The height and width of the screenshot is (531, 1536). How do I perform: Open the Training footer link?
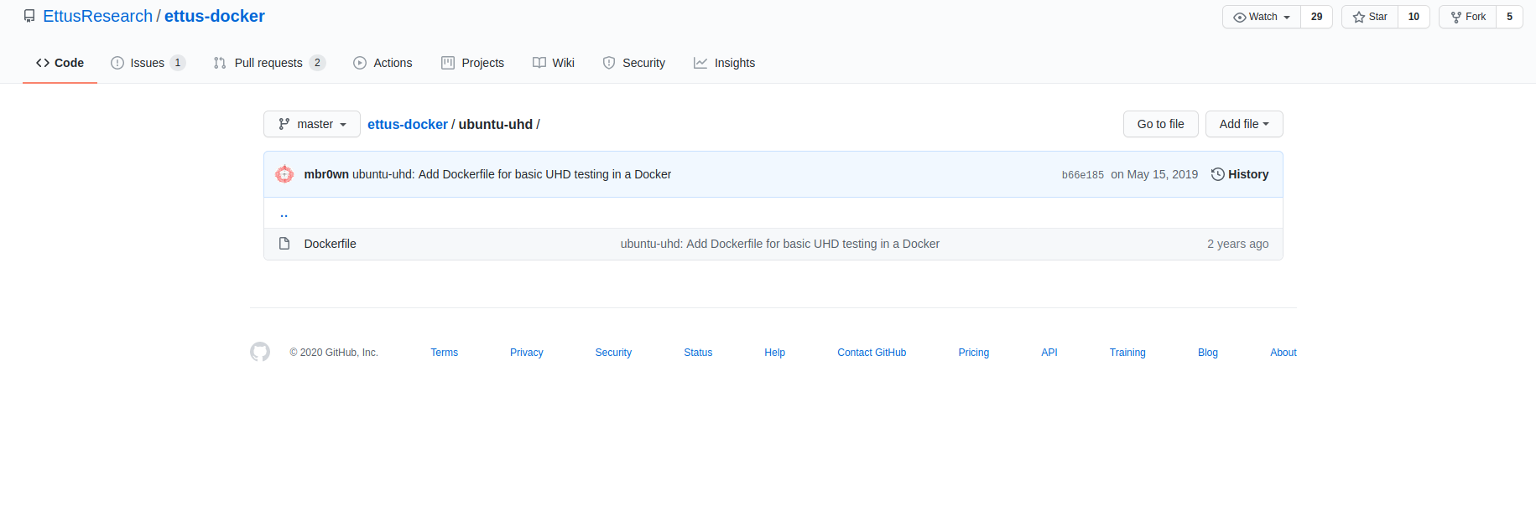coord(1127,353)
